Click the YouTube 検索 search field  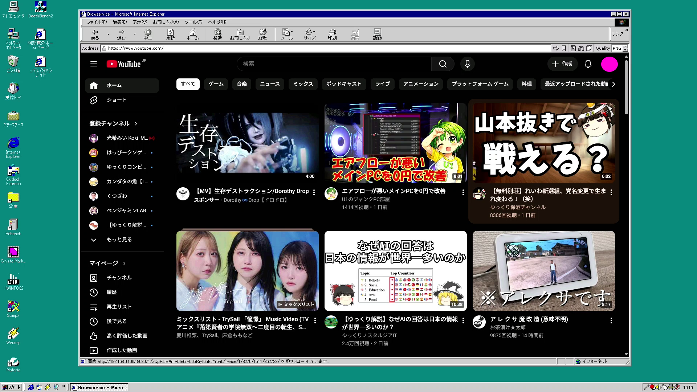pos(334,64)
